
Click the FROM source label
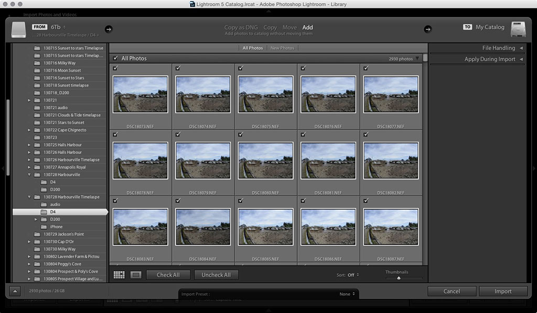point(40,27)
